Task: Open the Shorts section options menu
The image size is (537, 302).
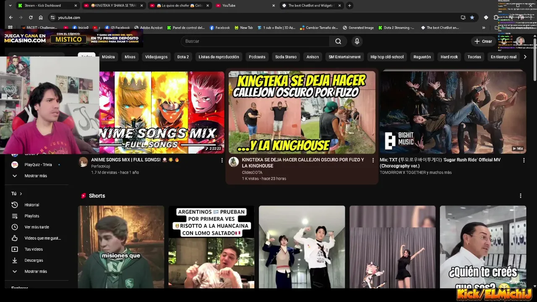Action: [521, 196]
